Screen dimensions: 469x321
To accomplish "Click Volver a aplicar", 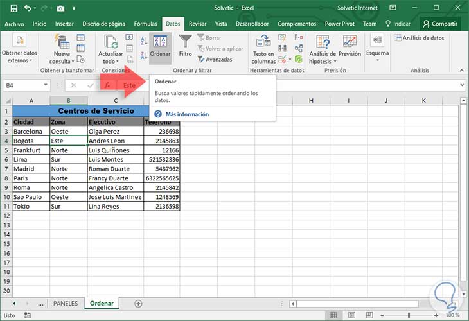I will (220, 48).
